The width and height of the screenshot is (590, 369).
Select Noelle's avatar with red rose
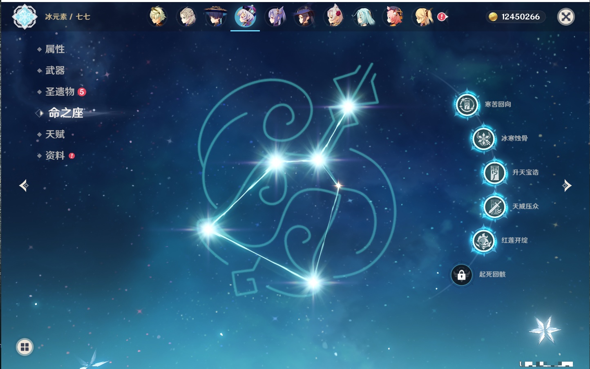pyautogui.click(x=334, y=17)
